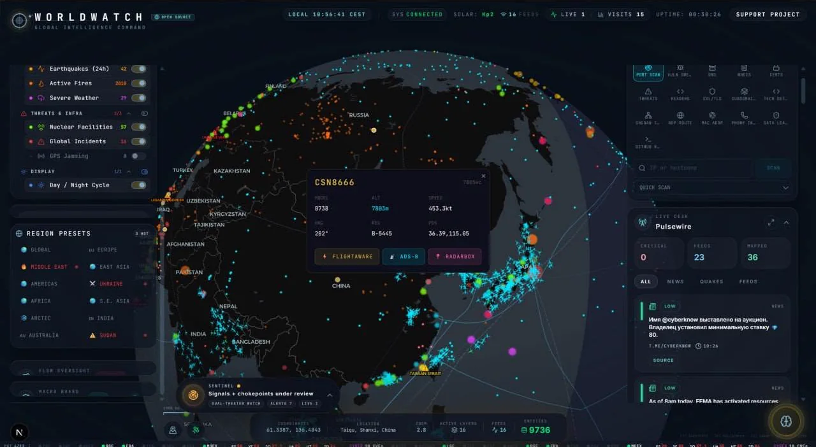
Task: Open the AI brain assistant icon
Action: tap(786, 420)
